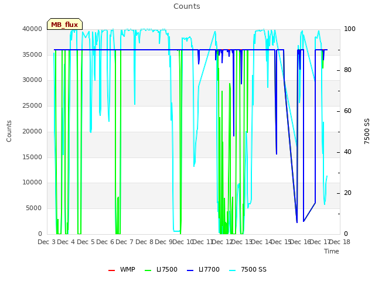Click the 20 tick on the right axis
The height and width of the screenshot is (281, 375).
click(347, 193)
